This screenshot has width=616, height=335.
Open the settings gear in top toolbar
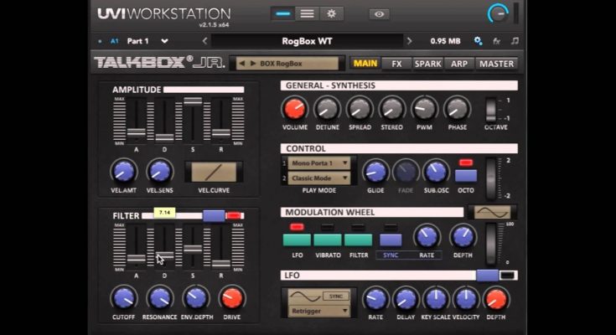point(331,13)
